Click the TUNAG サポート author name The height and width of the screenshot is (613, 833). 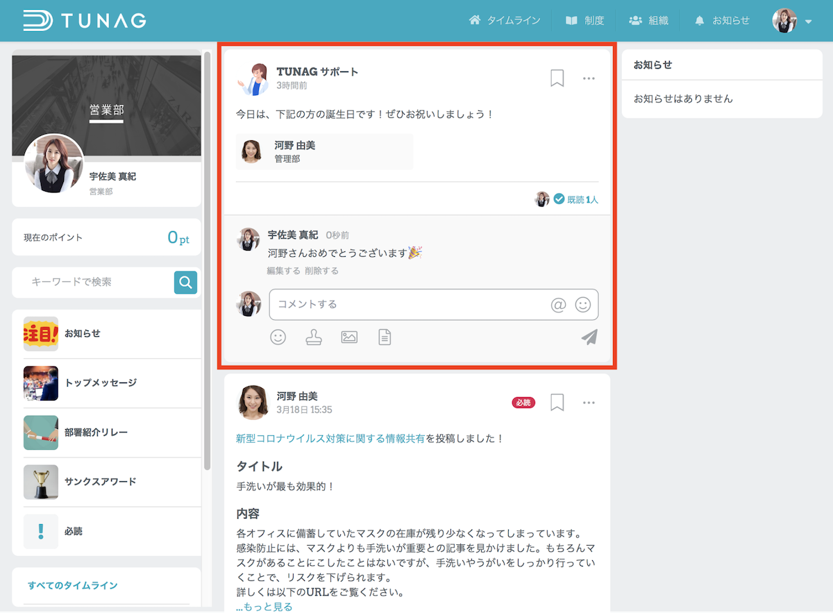(317, 72)
